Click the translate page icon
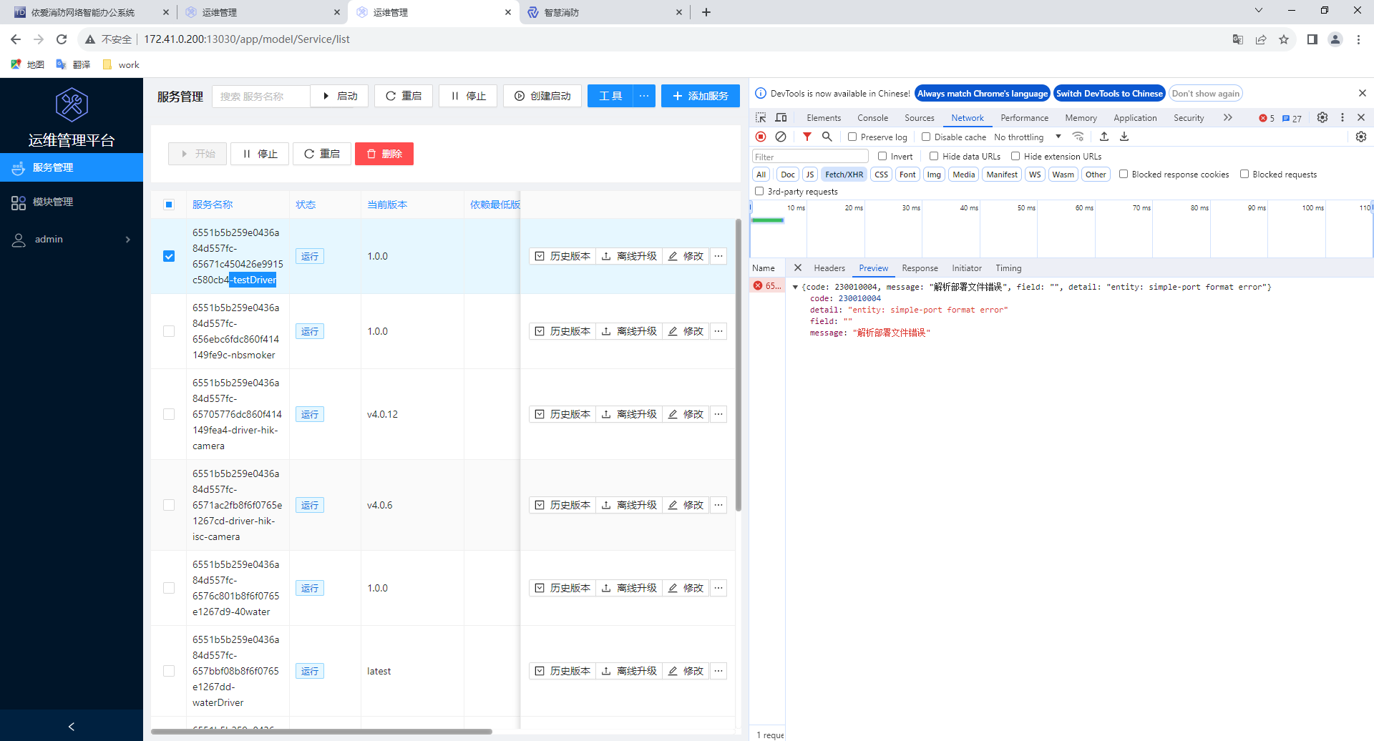 1238,39
